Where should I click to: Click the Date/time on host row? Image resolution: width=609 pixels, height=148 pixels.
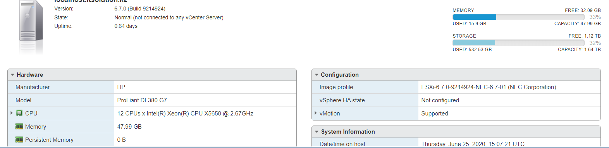pyautogui.click(x=456, y=142)
